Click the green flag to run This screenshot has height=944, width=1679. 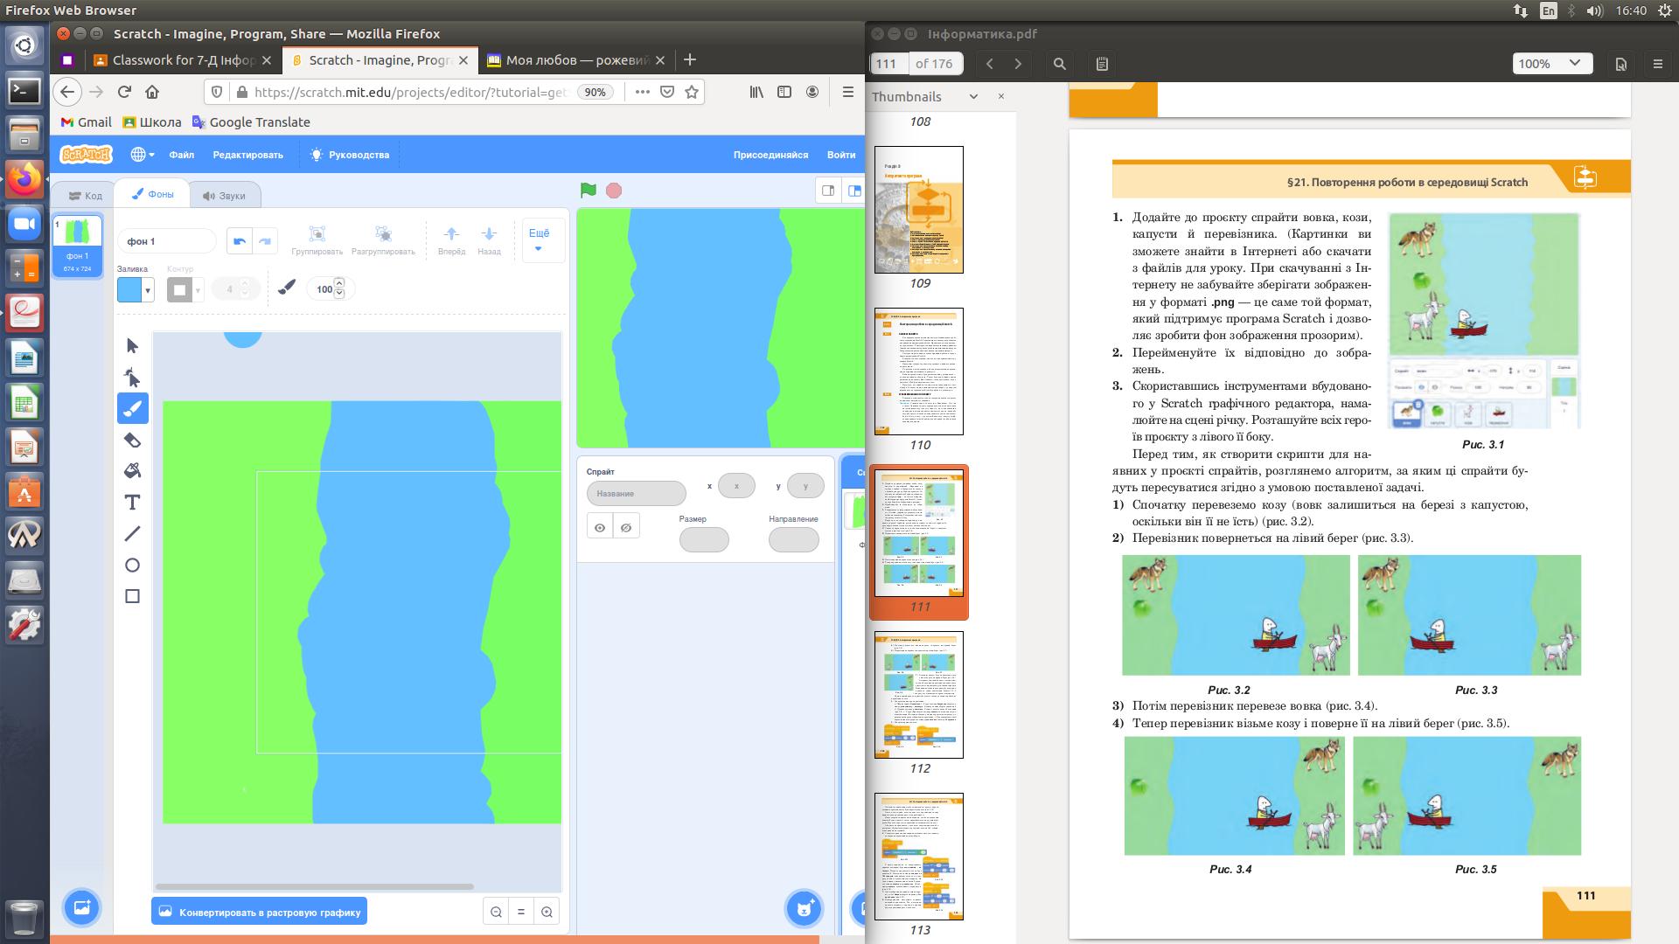click(589, 191)
